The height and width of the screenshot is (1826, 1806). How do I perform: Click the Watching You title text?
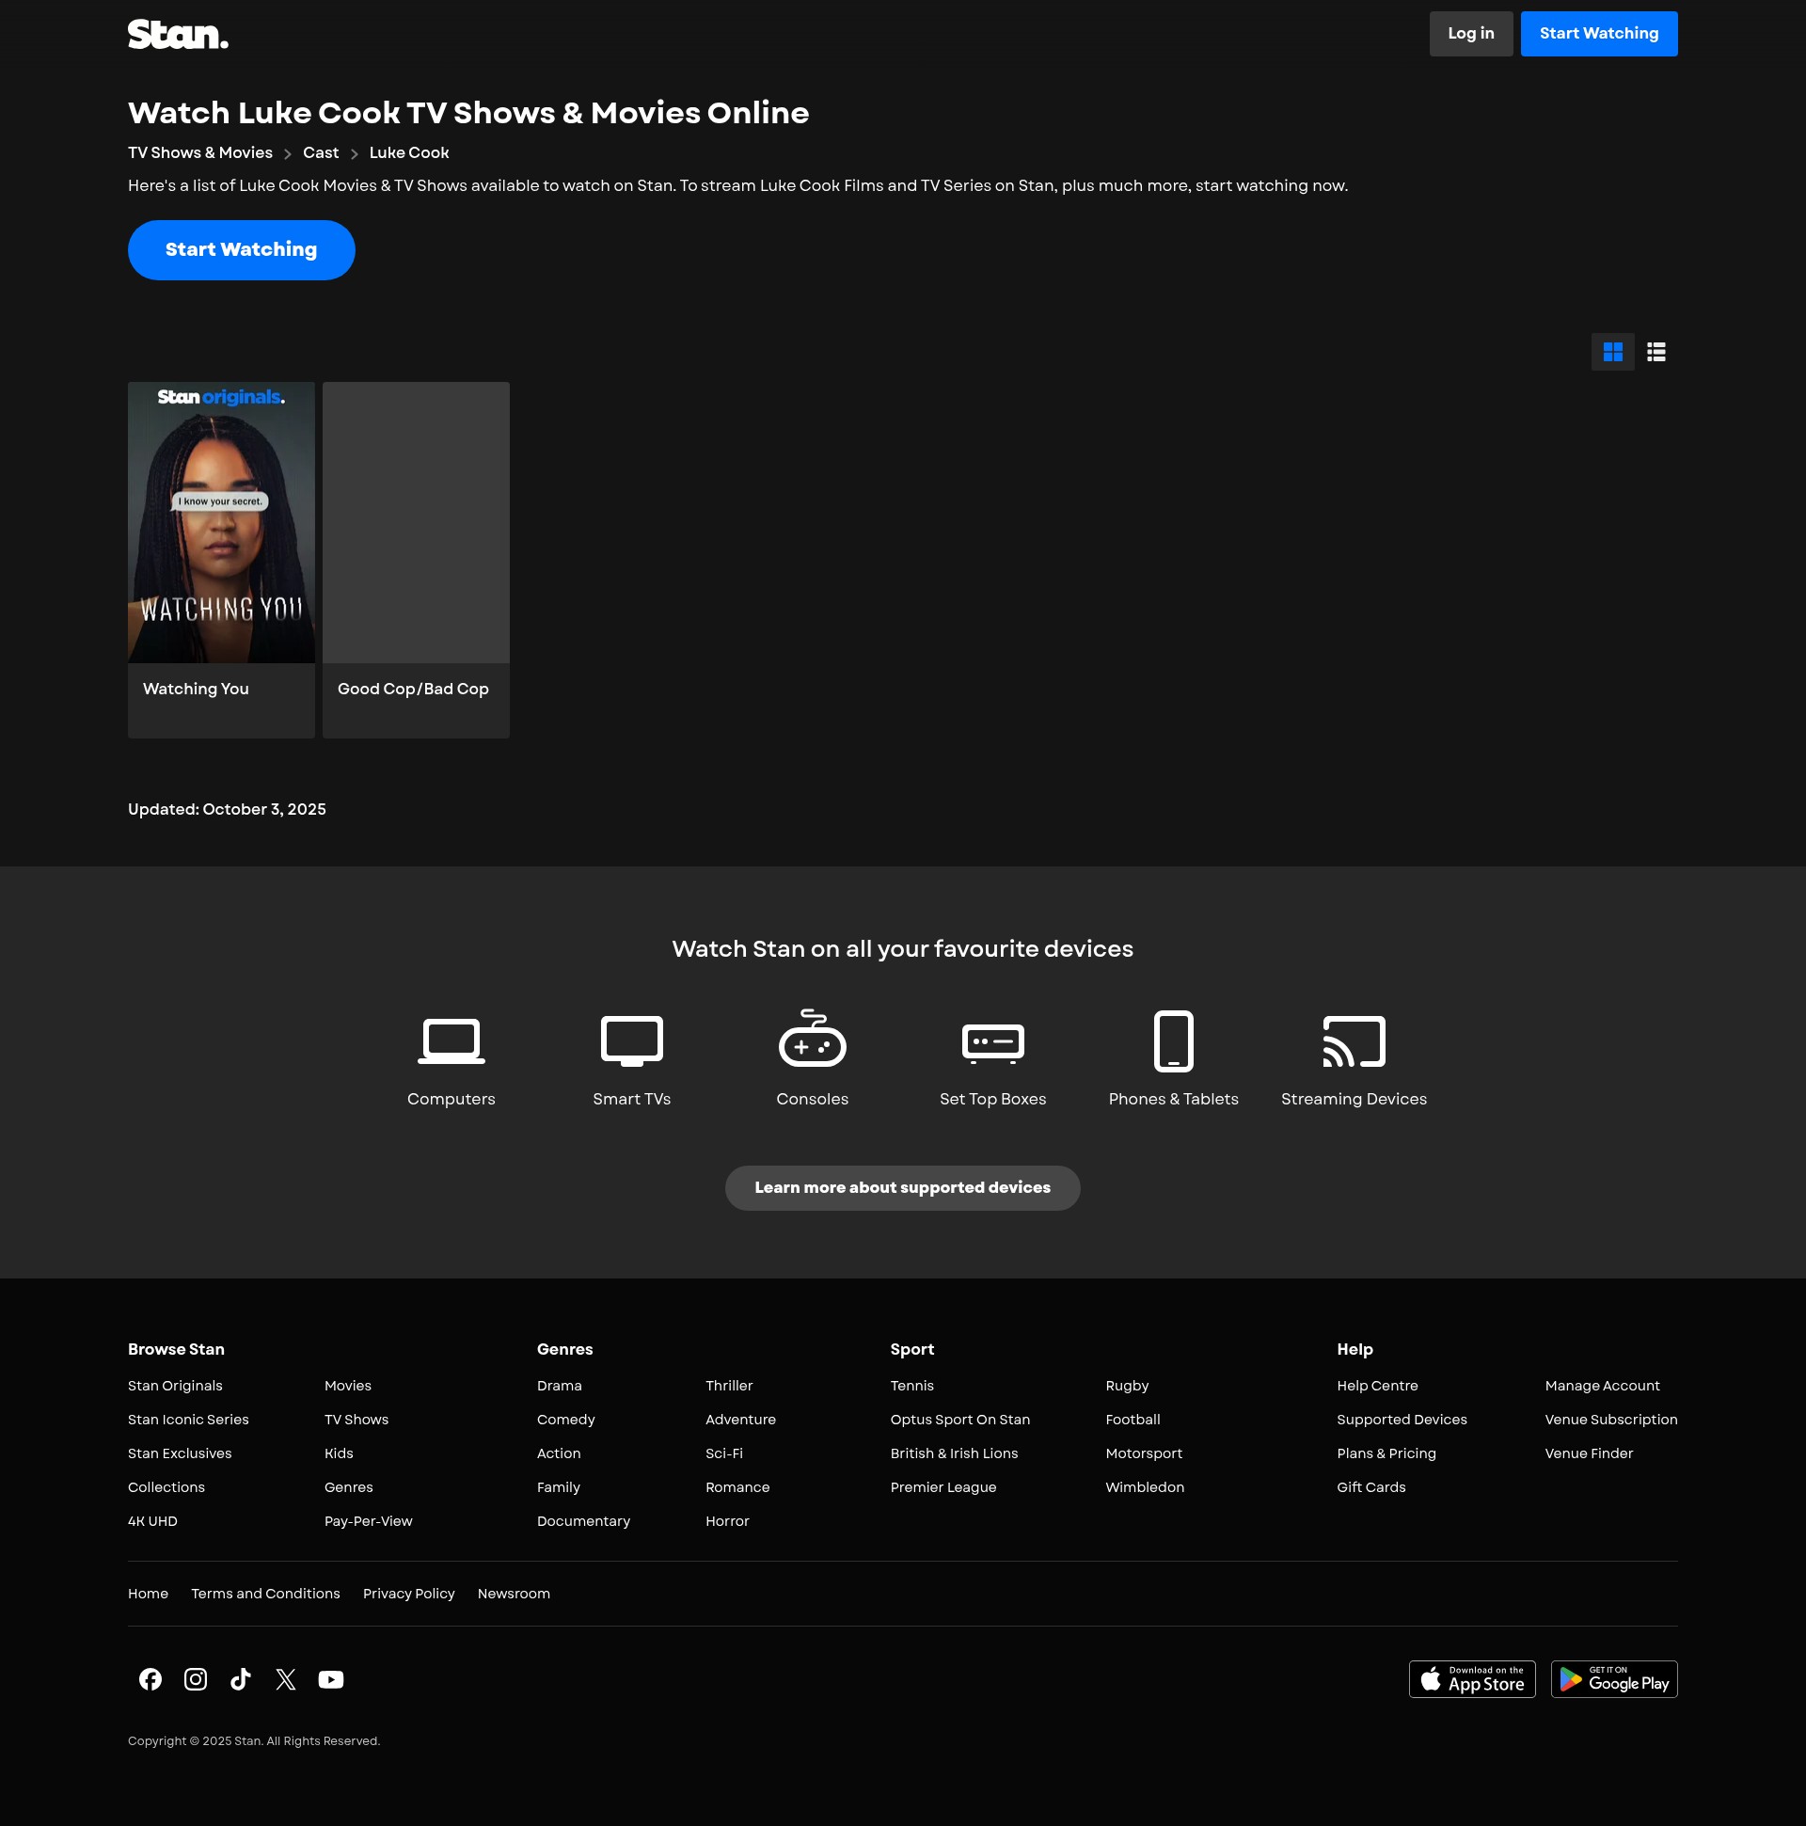[x=196, y=689]
